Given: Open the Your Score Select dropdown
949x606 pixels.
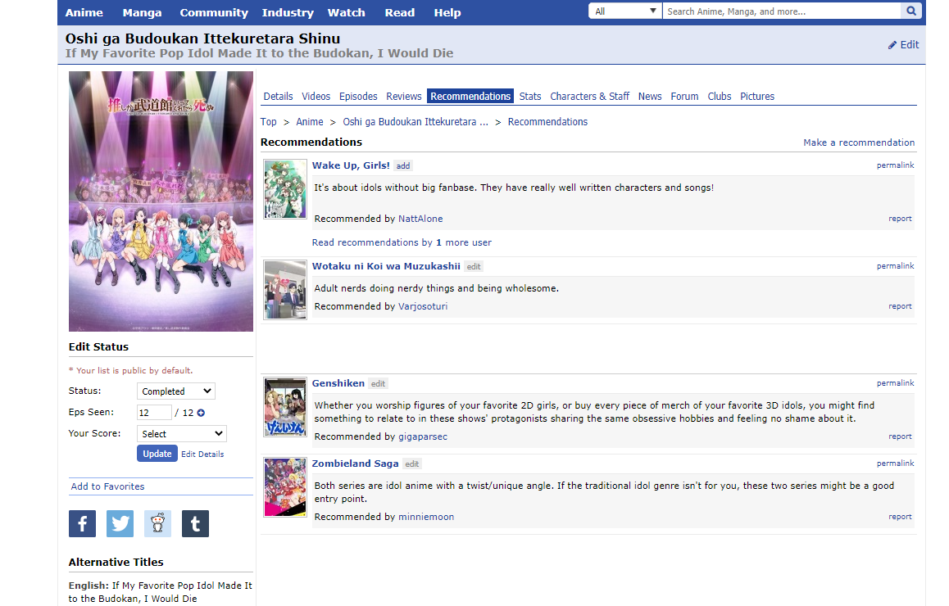Looking at the screenshot, I should (x=181, y=434).
